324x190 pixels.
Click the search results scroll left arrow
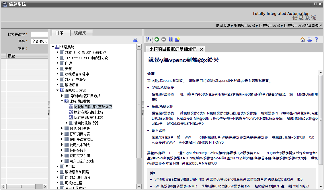(3, 187)
